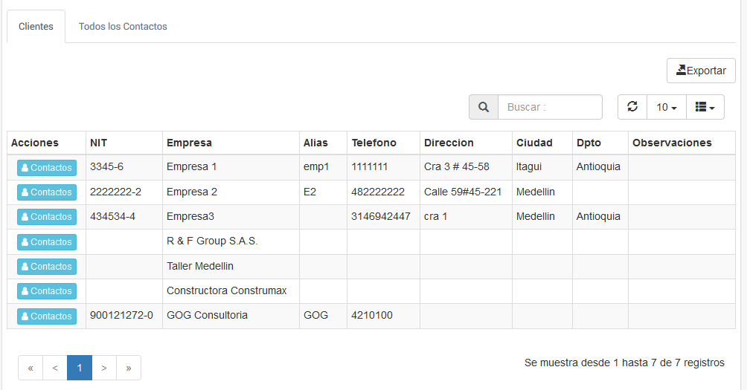Select page 1 in pagination
747x390 pixels.
pos(80,368)
